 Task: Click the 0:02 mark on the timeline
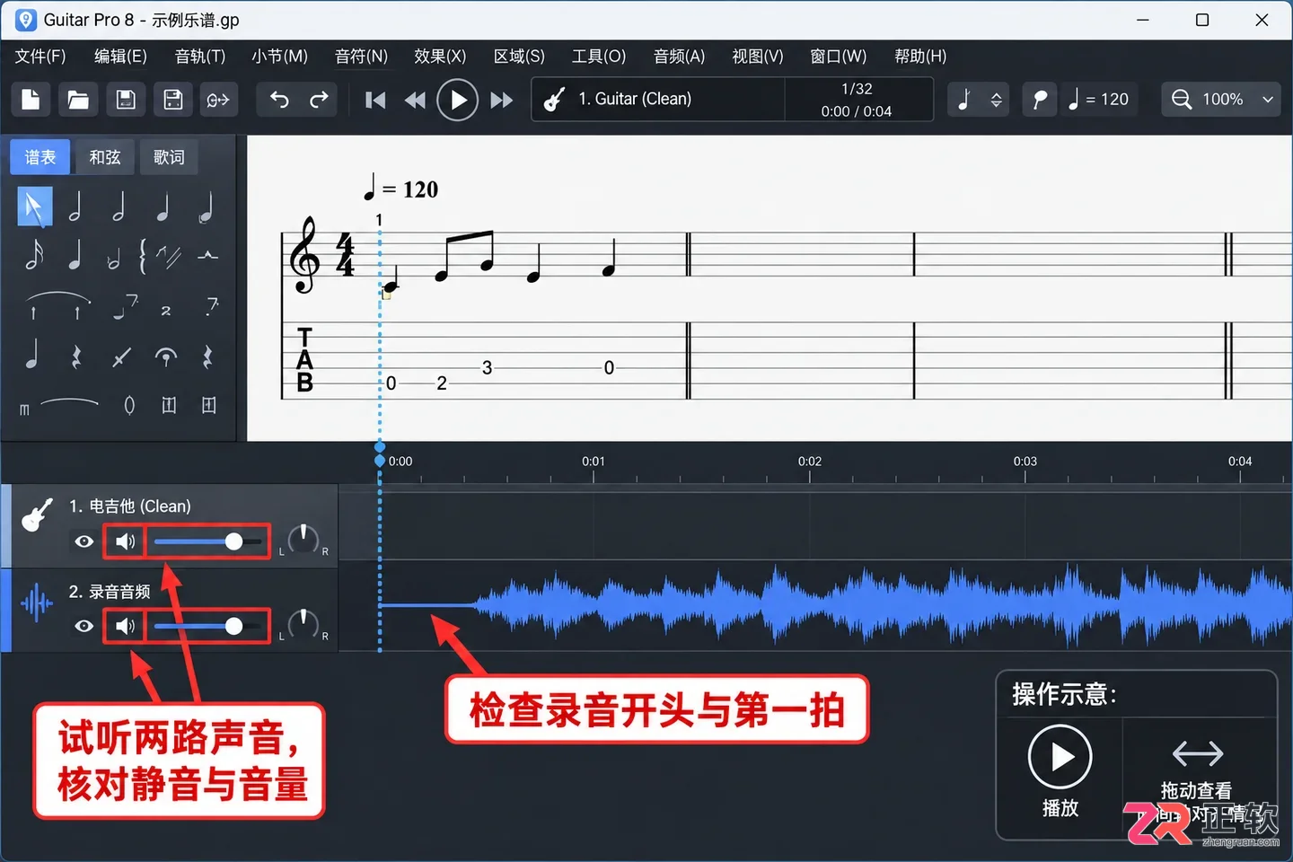coord(810,462)
